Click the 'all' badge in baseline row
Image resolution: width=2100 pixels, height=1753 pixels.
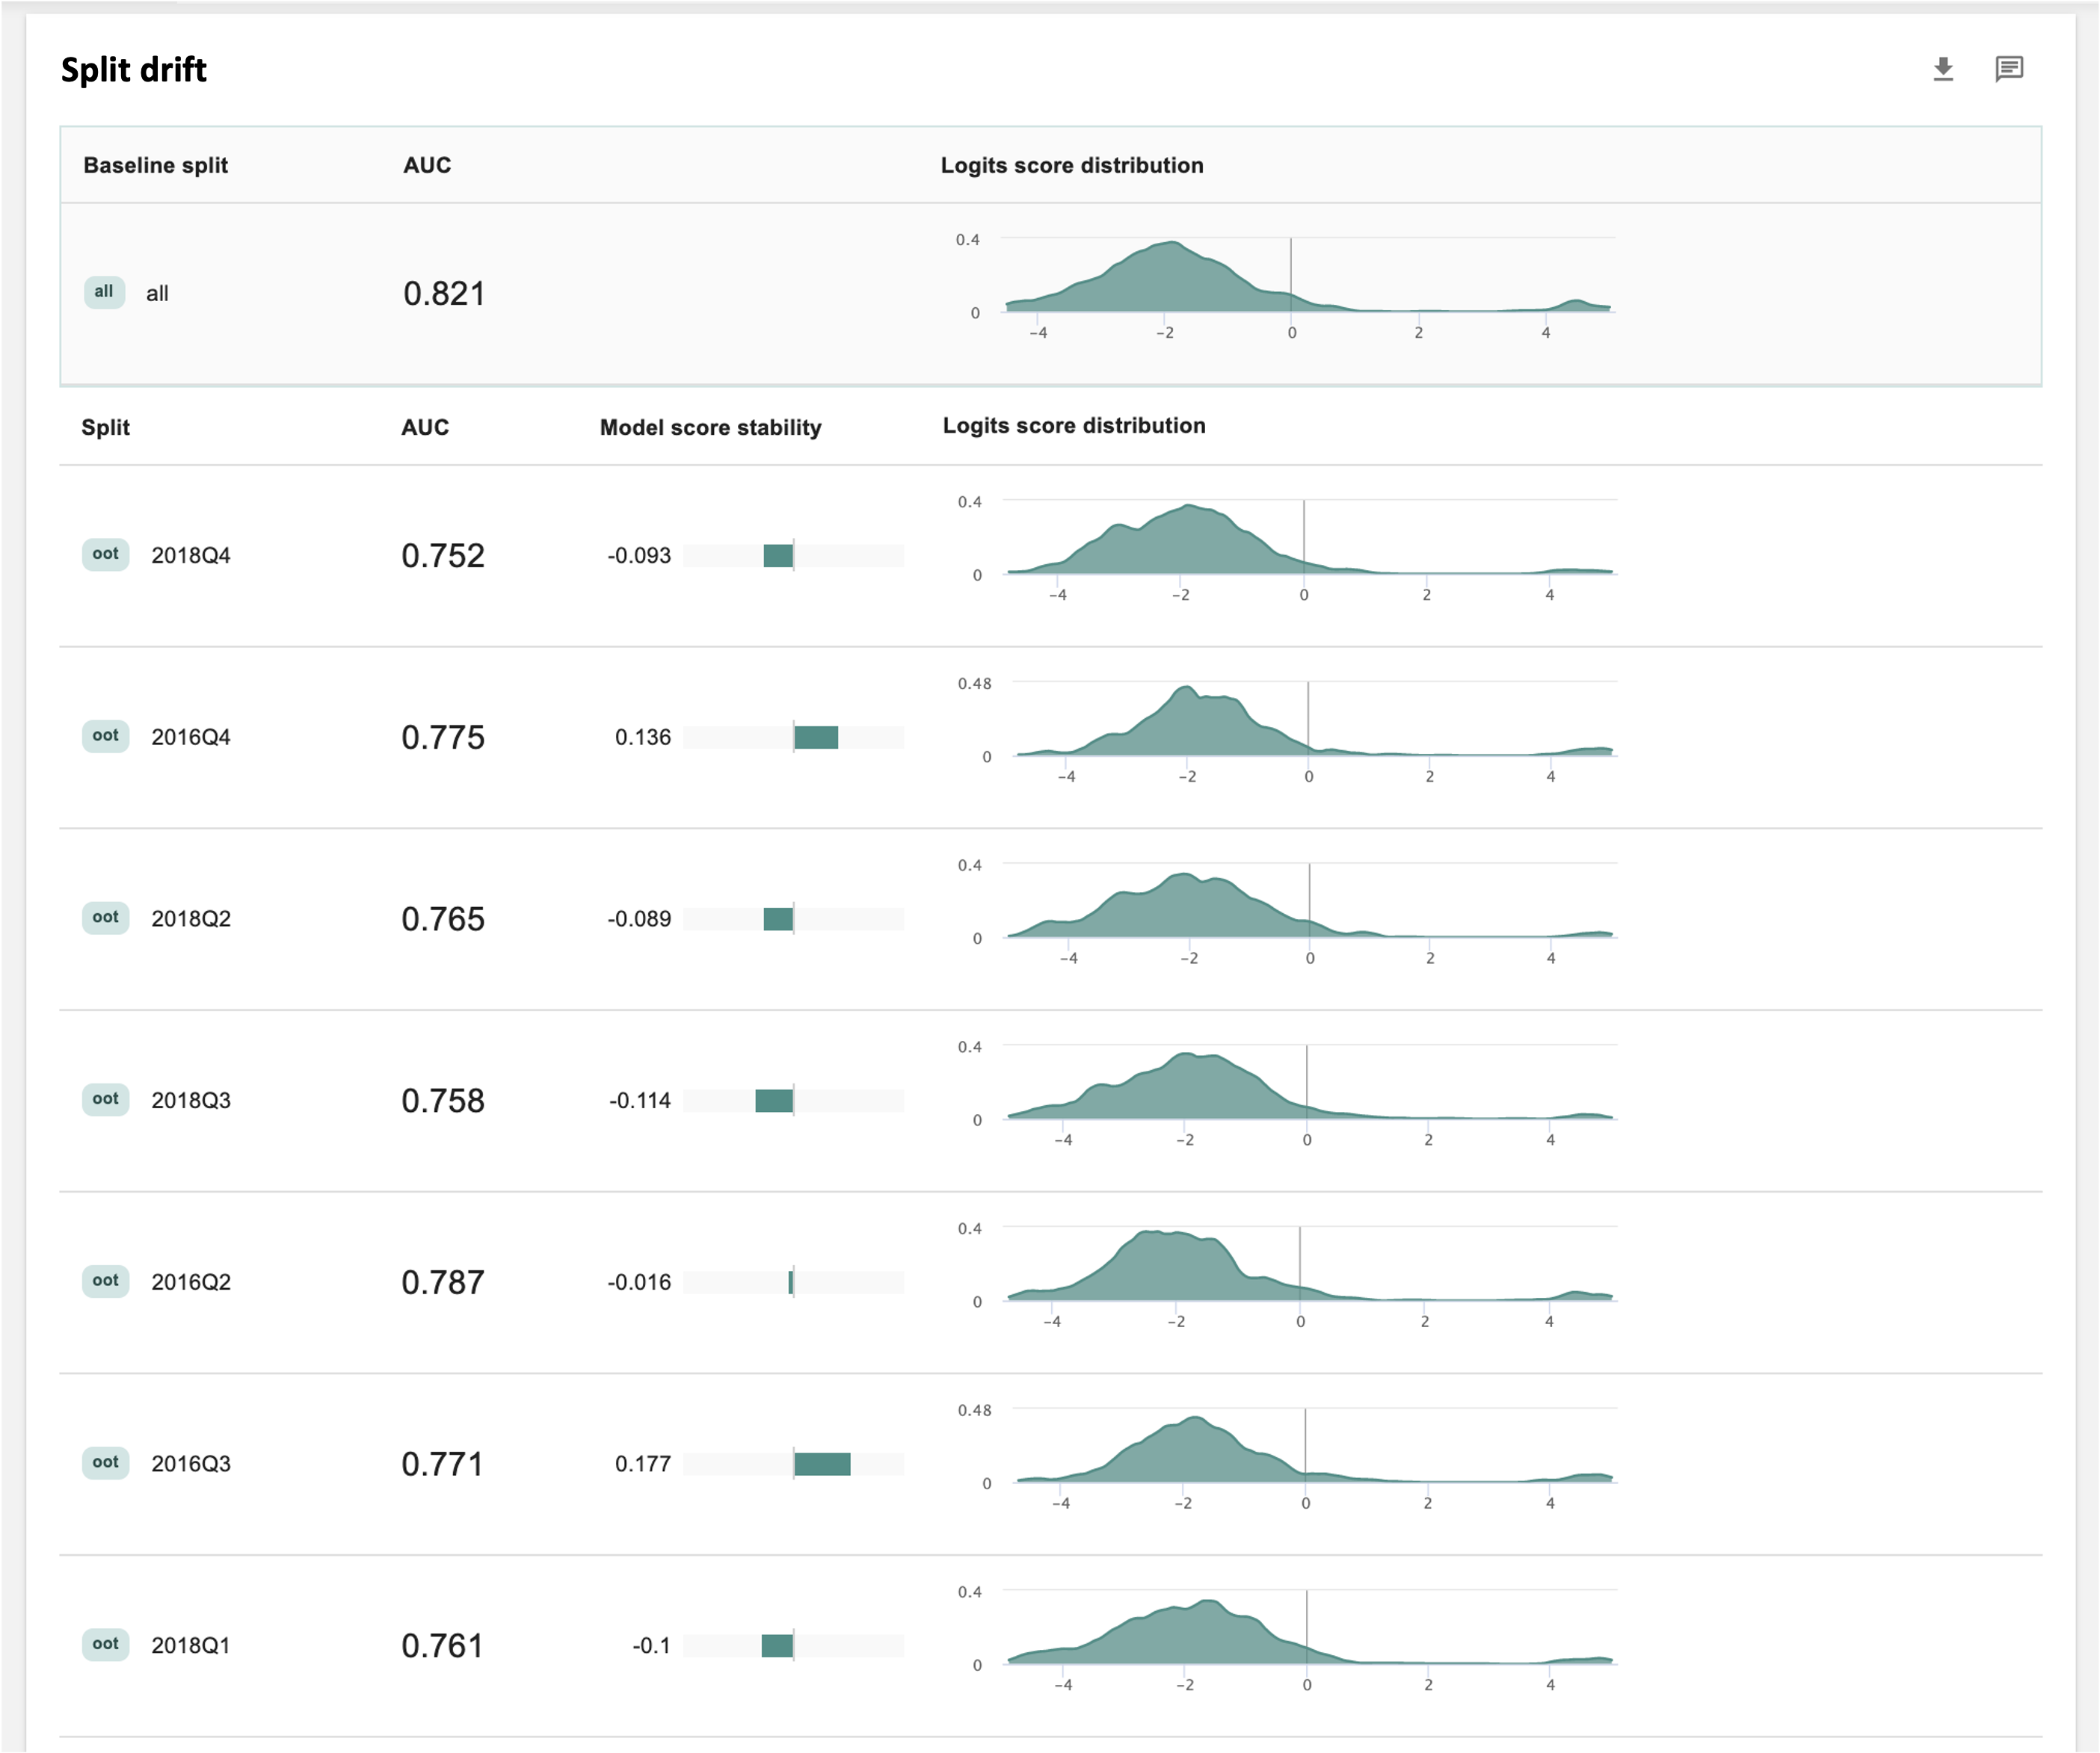click(104, 292)
